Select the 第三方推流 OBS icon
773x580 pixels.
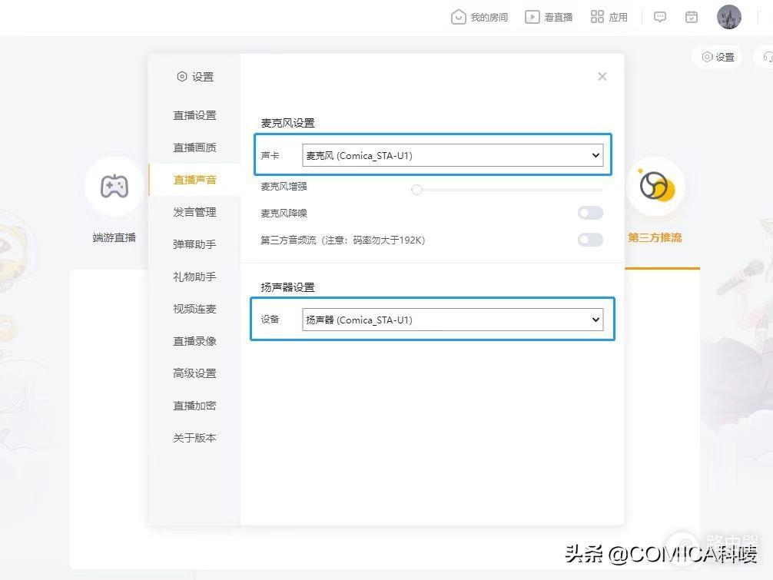tap(655, 186)
